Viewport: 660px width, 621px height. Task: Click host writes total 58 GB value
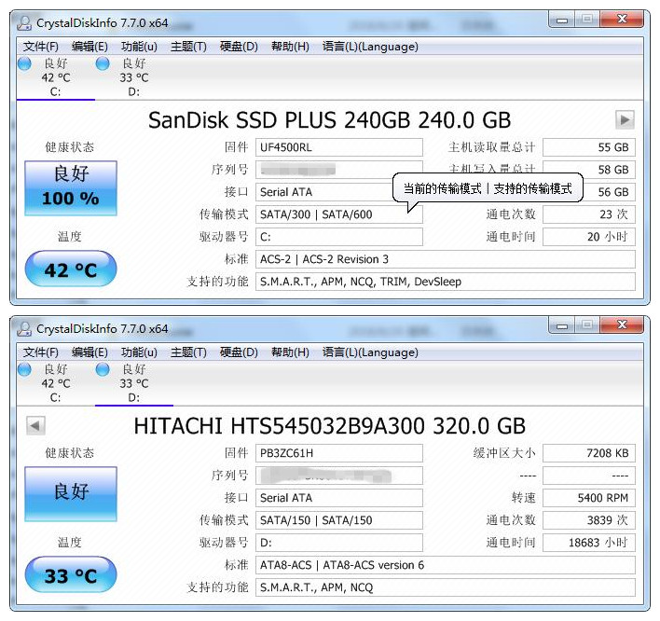589,170
